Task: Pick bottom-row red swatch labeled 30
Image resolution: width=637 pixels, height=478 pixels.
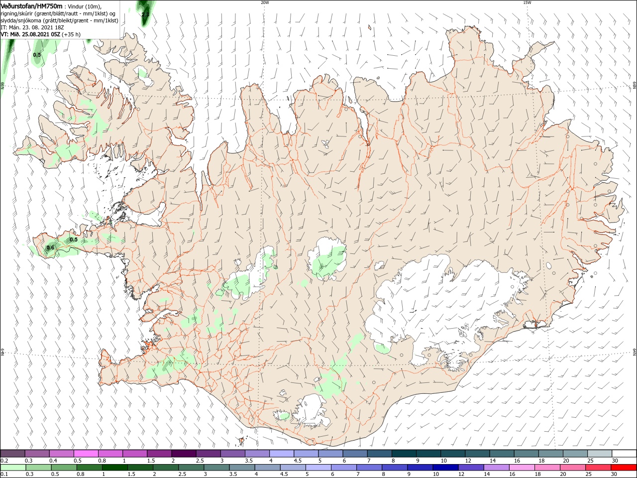Action: tap(624, 468)
